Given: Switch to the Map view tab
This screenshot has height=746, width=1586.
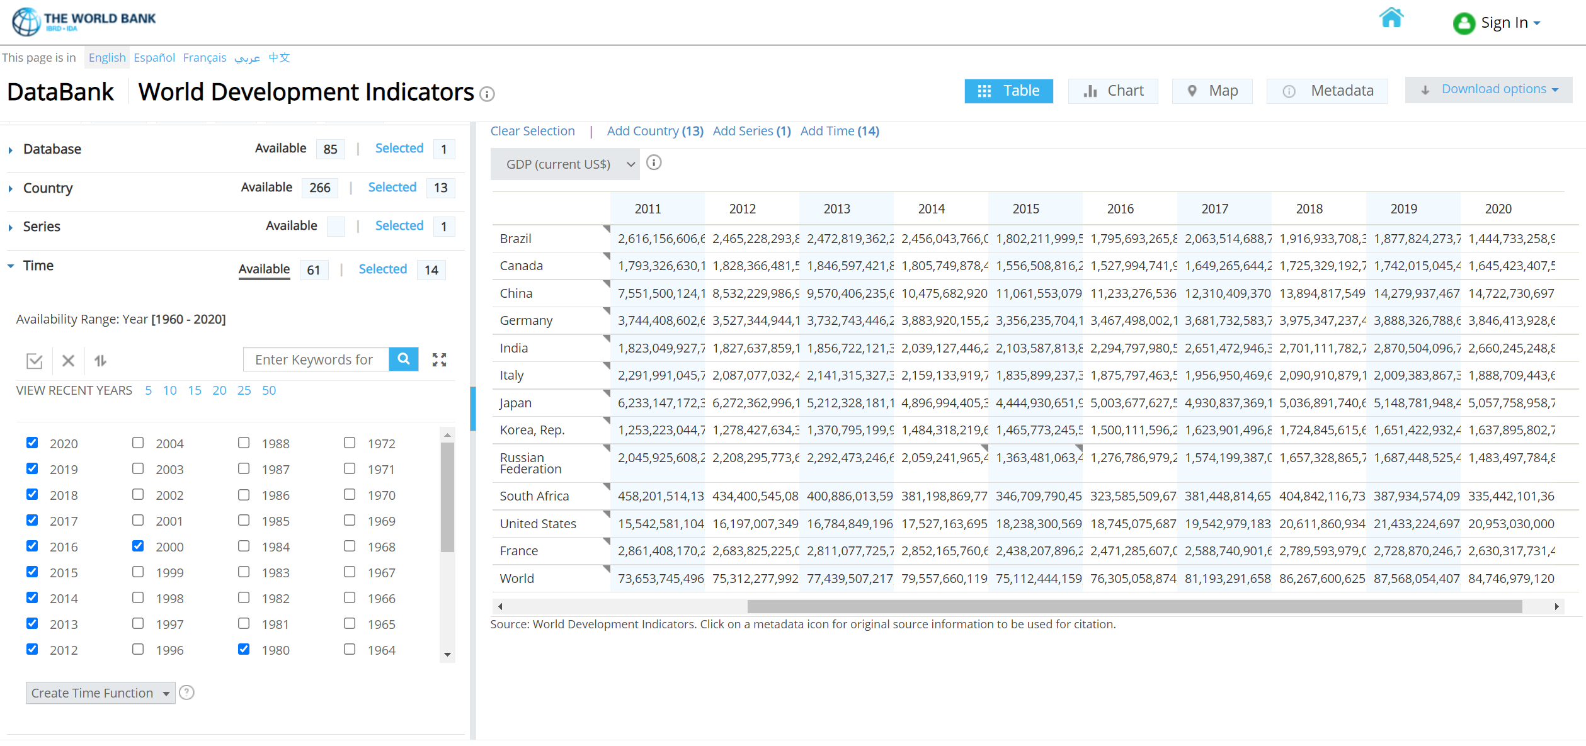Looking at the screenshot, I should pos(1212,91).
